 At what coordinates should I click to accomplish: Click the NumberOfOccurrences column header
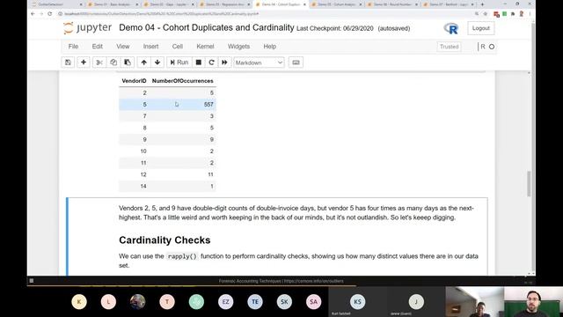(182, 81)
